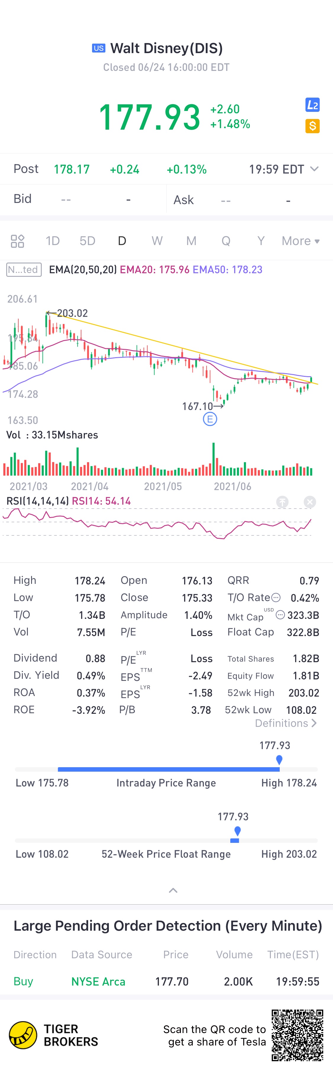Tap the earnings E marker on chart
This screenshot has width=333, height=1071.
tap(210, 419)
